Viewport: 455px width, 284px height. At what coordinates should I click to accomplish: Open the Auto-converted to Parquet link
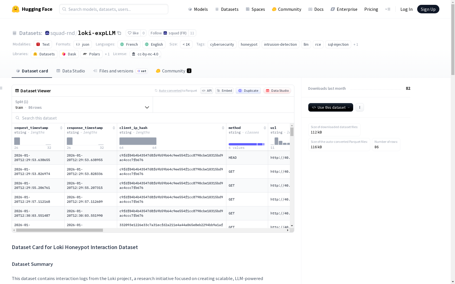pyautogui.click(x=176, y=91)
